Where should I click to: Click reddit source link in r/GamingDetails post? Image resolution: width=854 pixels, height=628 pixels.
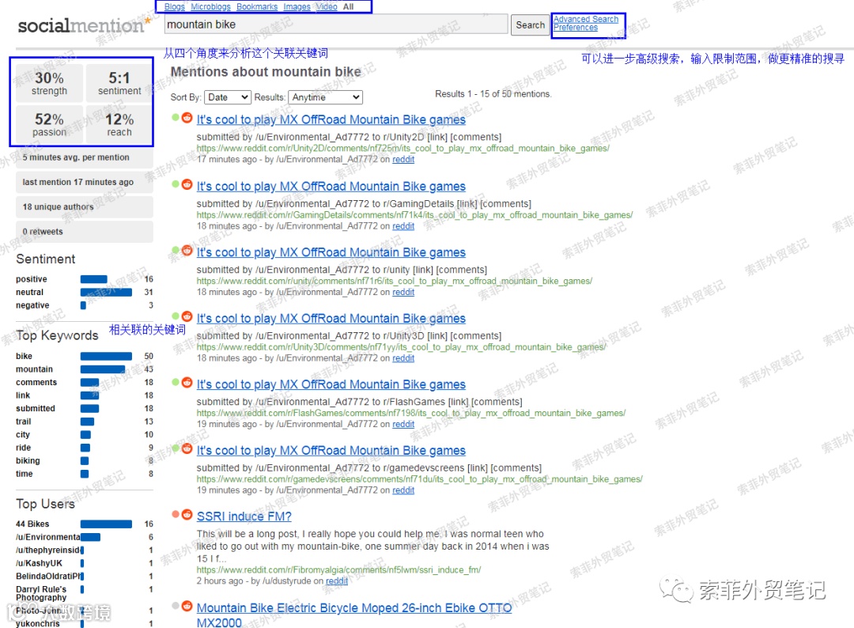coord(403,226)
